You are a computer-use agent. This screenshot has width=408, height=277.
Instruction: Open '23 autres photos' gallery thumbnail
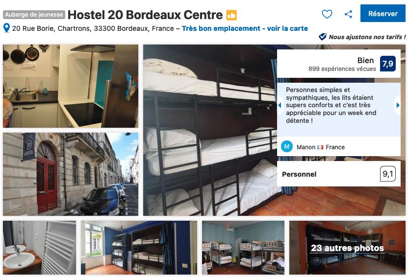coord(347,248)
